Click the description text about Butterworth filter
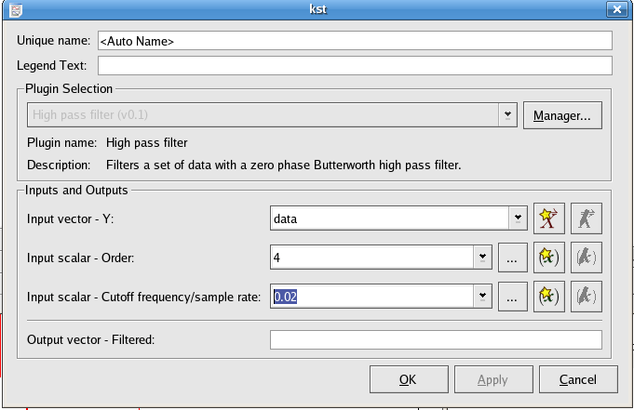The width and height of the screenshot is (634, 410). [x=283, y=165]
